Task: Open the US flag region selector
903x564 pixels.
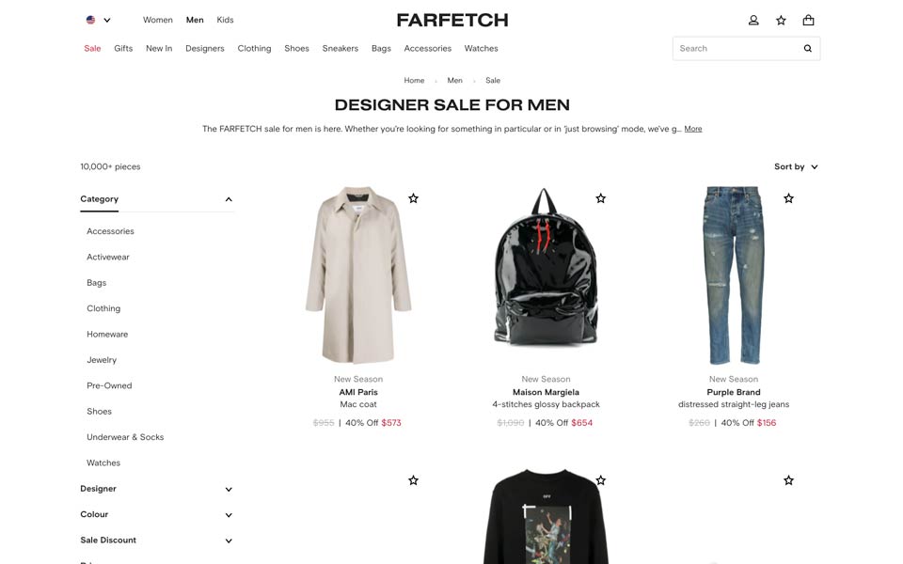Action: pyautogui.click(x=98, y=20)
